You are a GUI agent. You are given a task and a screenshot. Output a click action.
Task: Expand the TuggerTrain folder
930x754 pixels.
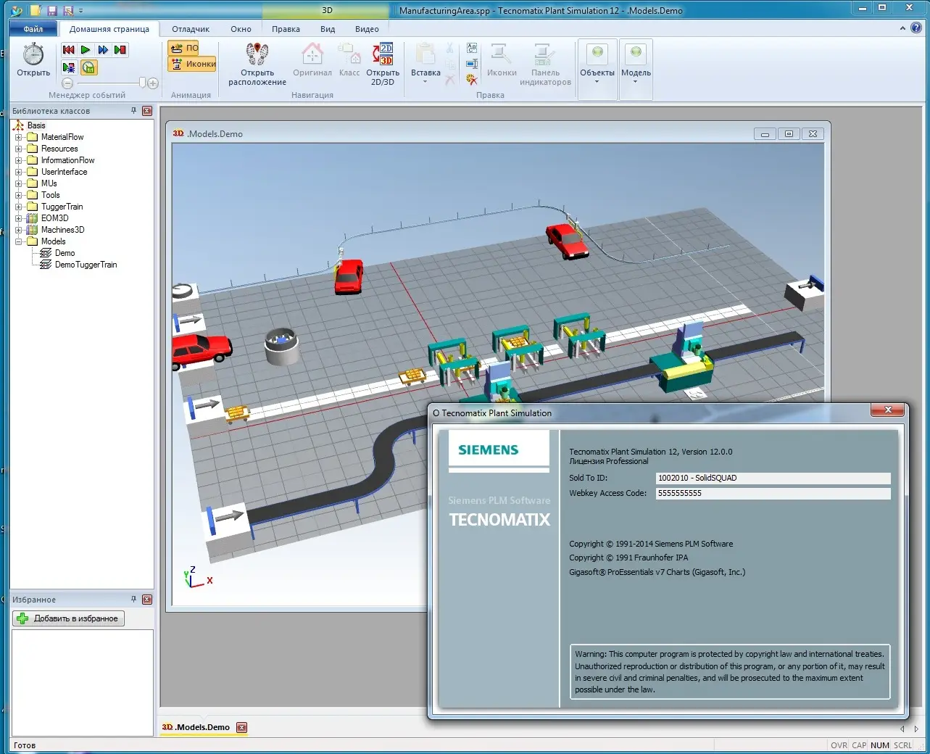(19, 207)
